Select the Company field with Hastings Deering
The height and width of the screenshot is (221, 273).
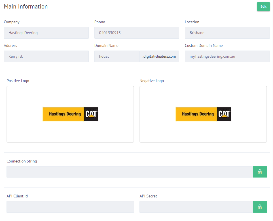(x=46, y=33)
